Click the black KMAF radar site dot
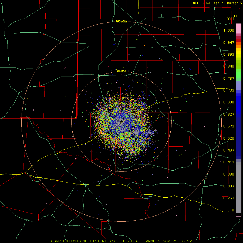 pyautogui.click(x=122, y=121)
